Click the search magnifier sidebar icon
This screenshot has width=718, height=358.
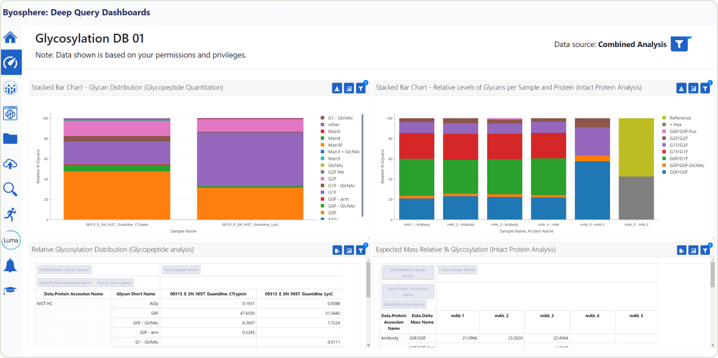pos(11,189)
